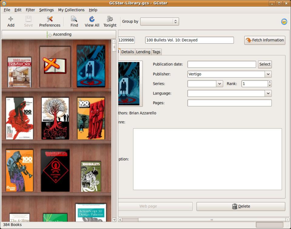Open the My Collections menu
The image size is (291, 229).
[71, 10]
